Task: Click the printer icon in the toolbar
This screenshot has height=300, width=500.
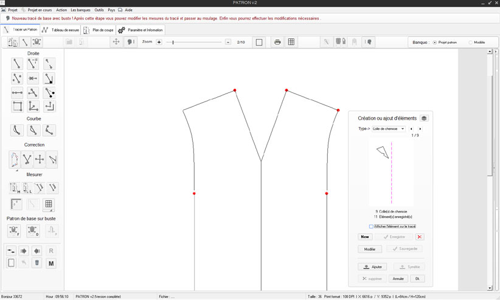Action: click(x=277, y=42)
